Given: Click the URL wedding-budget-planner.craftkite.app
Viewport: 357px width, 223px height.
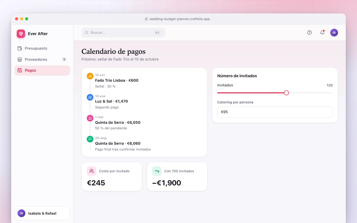Looking at the screenshot, I should point(180,19).
